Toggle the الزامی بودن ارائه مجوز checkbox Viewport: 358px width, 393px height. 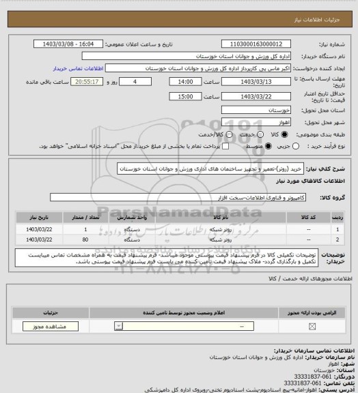pos(312,327)
